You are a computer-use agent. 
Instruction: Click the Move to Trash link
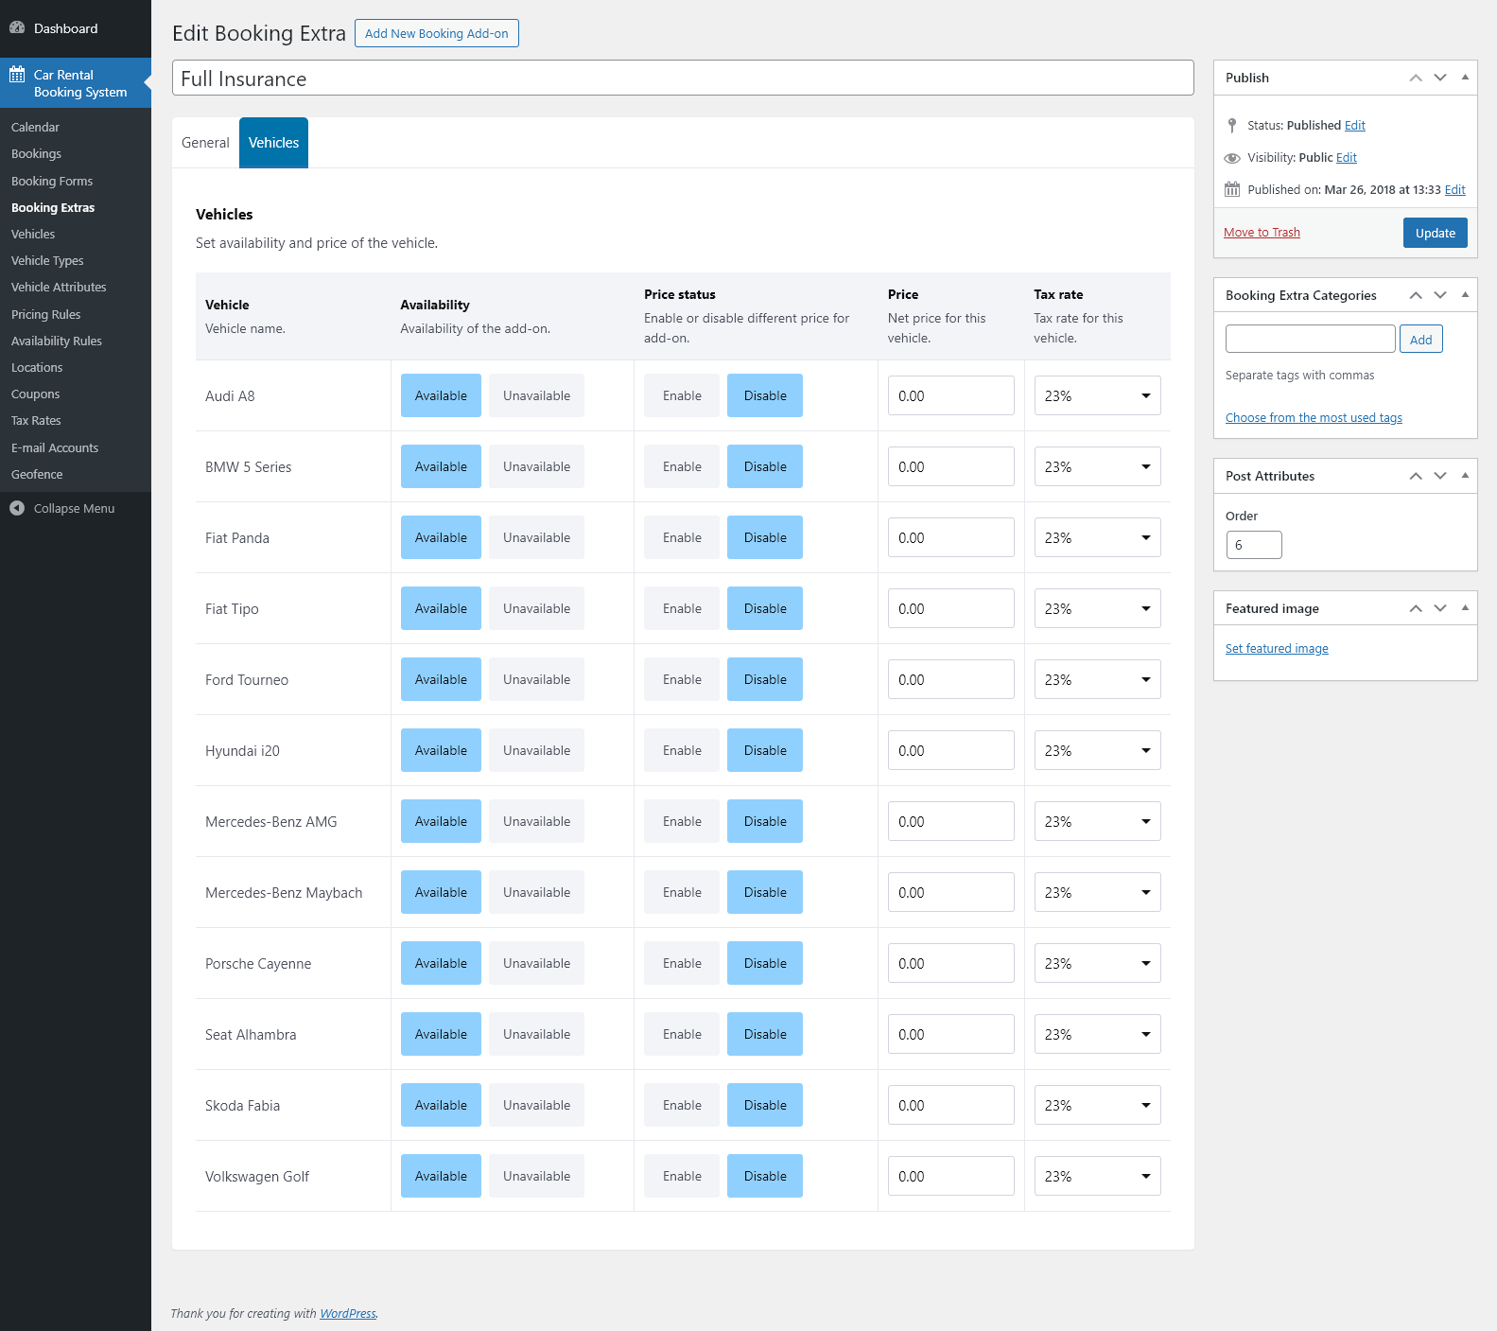click(x=1262, y=233)
